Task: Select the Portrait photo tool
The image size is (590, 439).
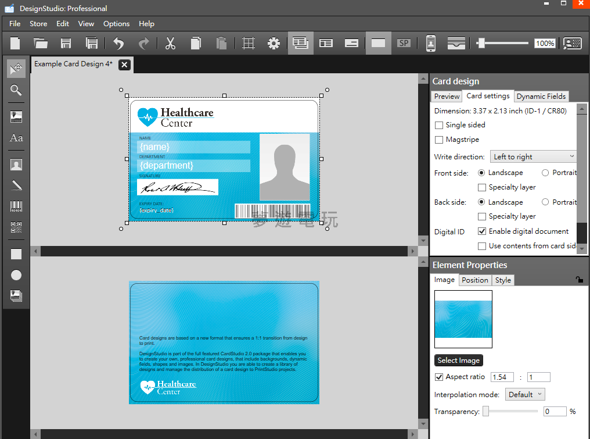Action: click(x=16, y=165)
